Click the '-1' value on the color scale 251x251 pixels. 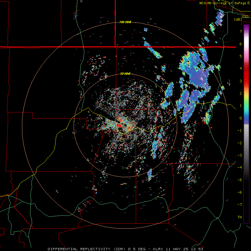tap(240, 131)
